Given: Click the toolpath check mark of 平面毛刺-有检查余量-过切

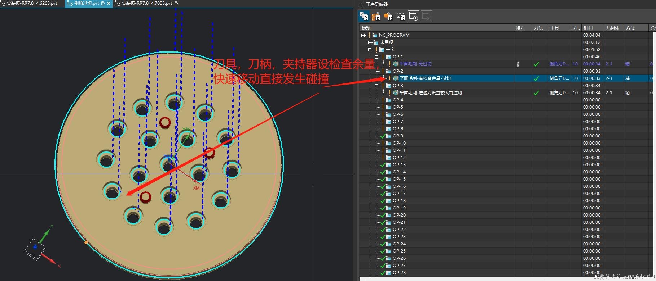Looking at the screenshot, I should (536, 78).
